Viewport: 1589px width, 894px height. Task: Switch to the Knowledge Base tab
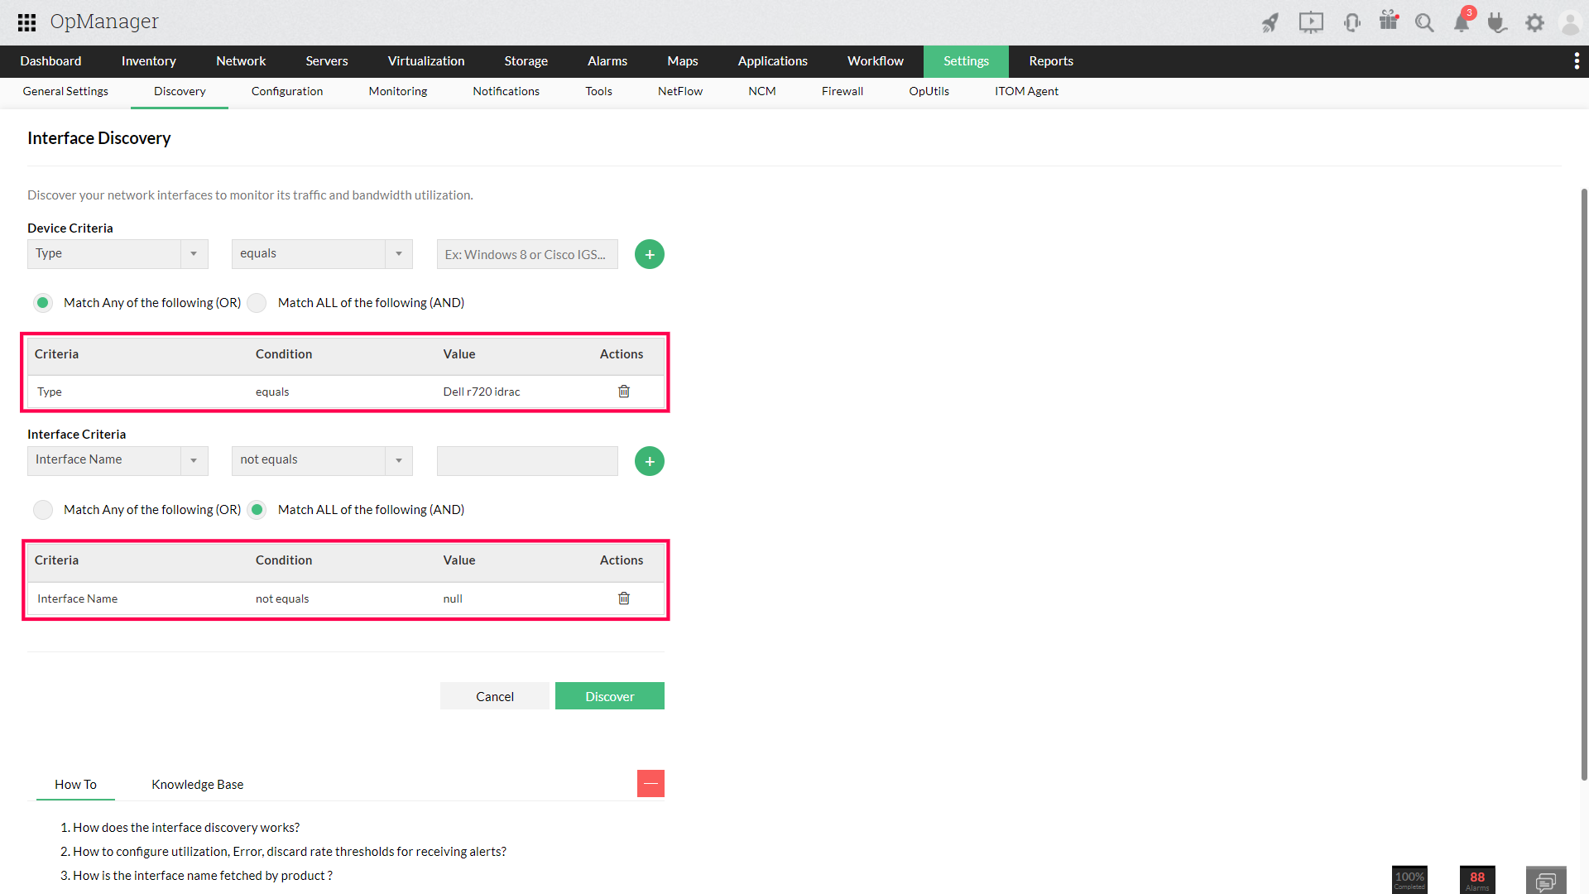point(197,784)
